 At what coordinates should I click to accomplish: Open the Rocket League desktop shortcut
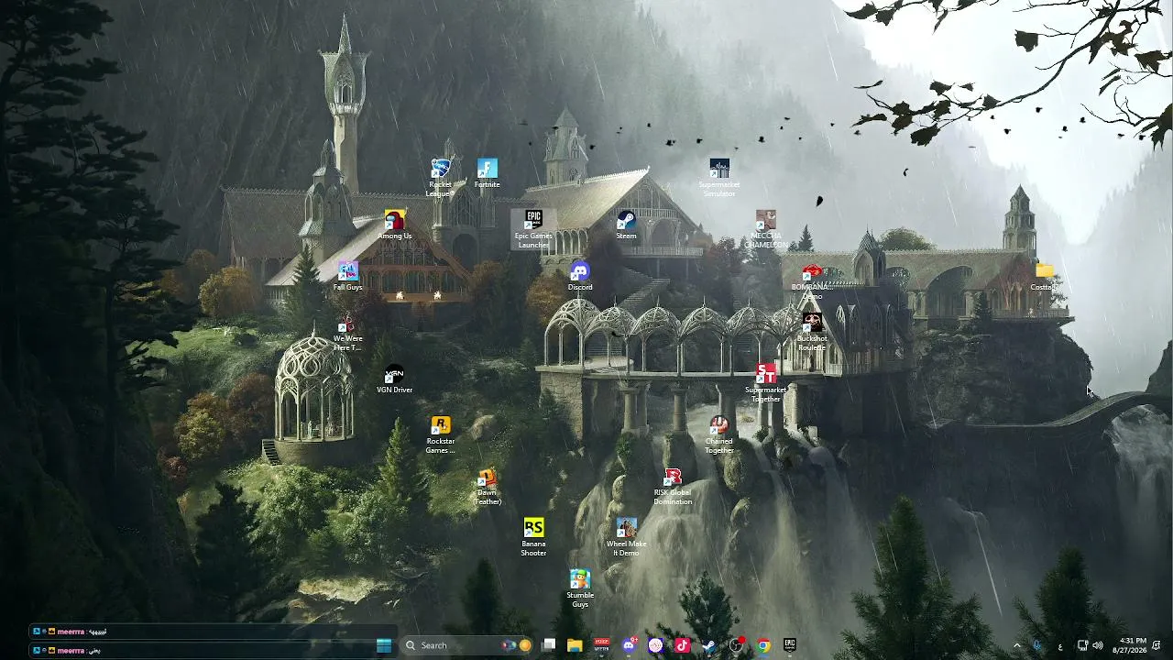441,177
